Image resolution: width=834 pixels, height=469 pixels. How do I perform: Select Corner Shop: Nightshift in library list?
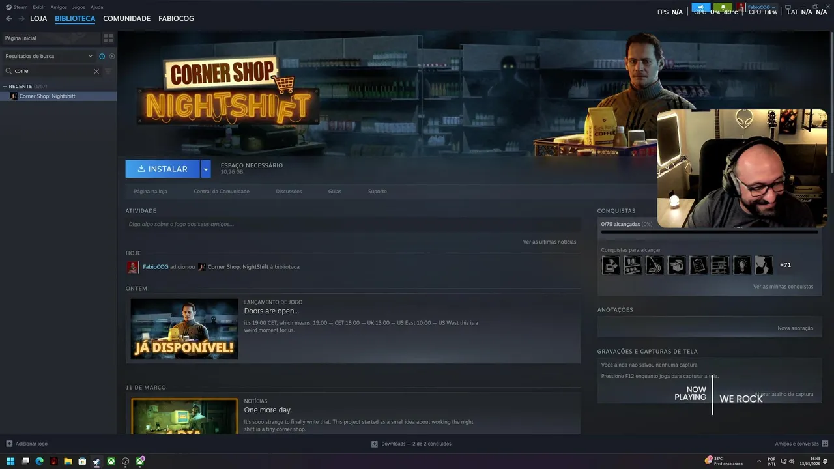pyautogui.click(x=59, y=96)
